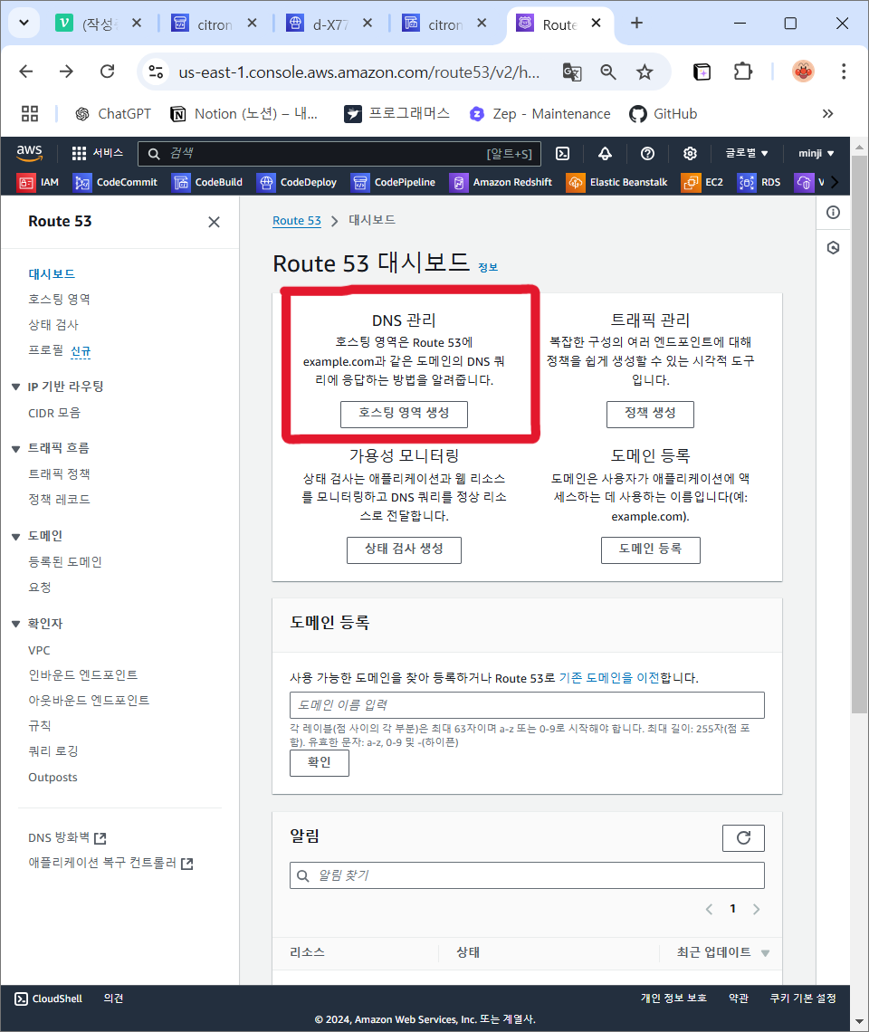Collapse IP 기반 라우팅 section
This screenshot has height=1032, width=869.
pyautogui.click(x=15, y=387)
